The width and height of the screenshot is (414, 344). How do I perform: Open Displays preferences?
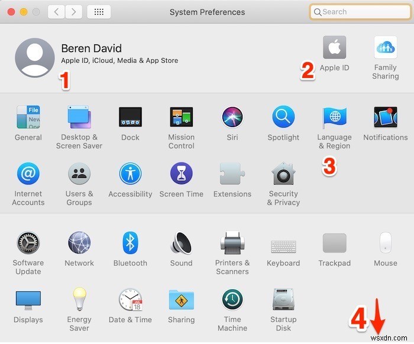tap(28, 300)
